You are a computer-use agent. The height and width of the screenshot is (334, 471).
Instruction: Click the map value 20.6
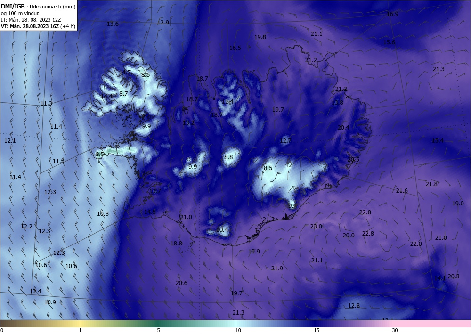click(181, 283)
